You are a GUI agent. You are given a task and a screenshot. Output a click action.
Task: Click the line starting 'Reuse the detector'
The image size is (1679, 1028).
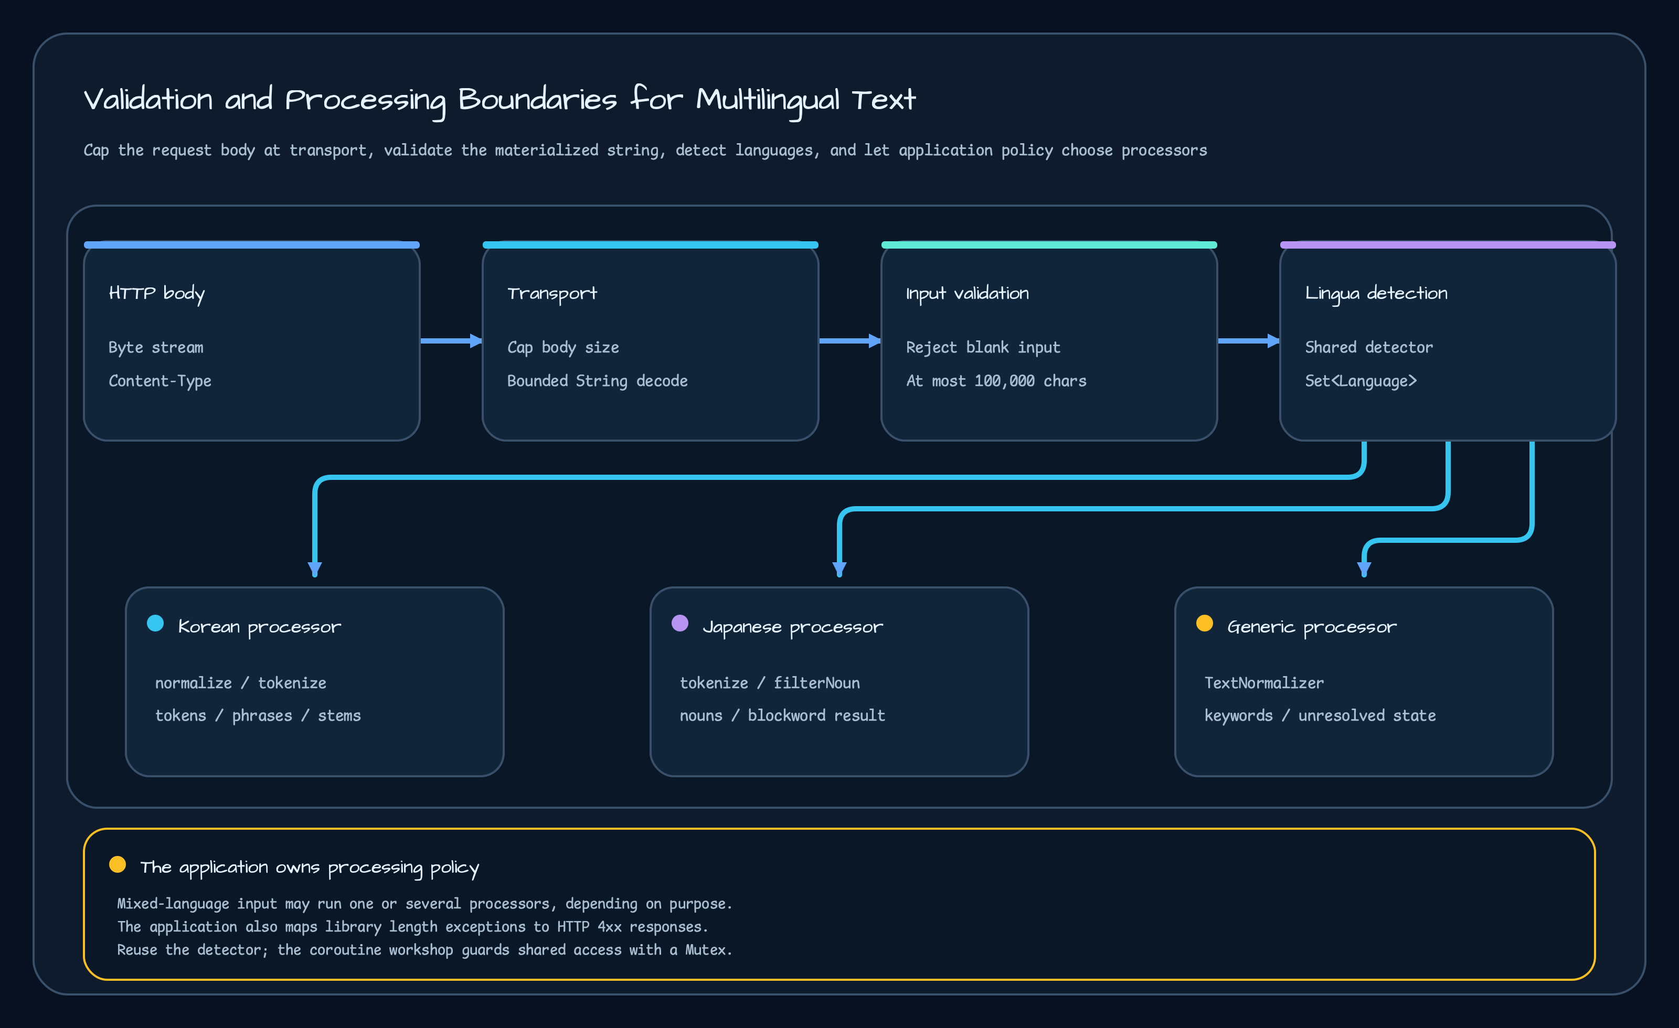point(424,950)
